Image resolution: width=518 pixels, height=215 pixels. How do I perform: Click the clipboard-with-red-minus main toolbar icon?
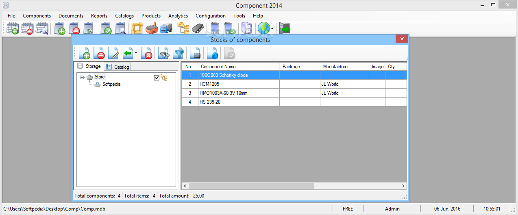[74, 28]
